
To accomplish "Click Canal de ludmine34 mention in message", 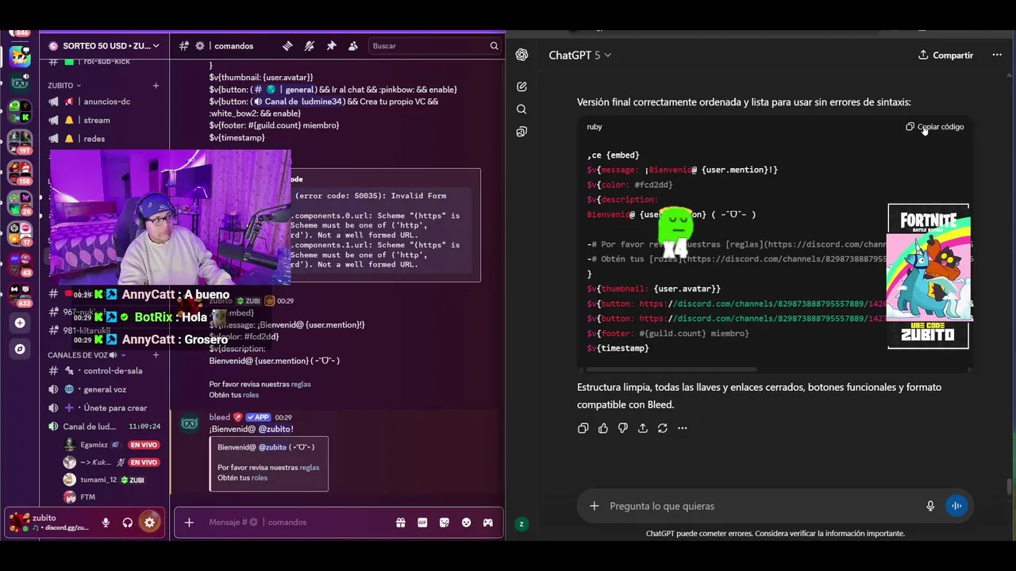I will (x=297, y=102).
